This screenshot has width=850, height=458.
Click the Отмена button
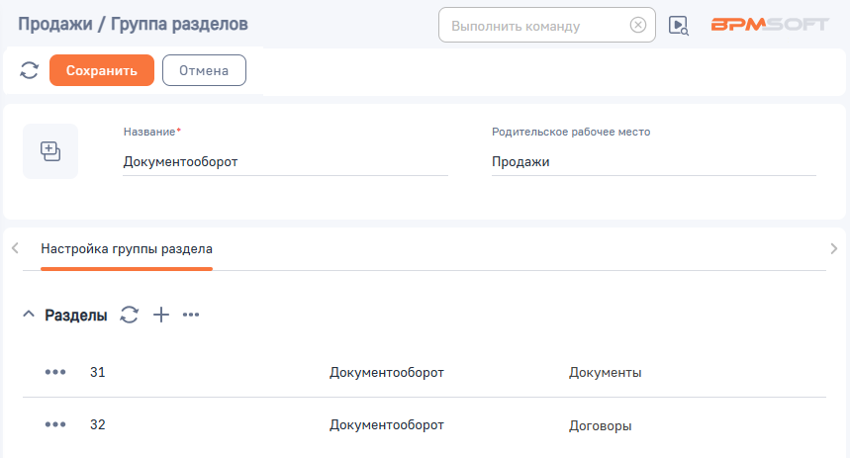click(x=205, y=70)
